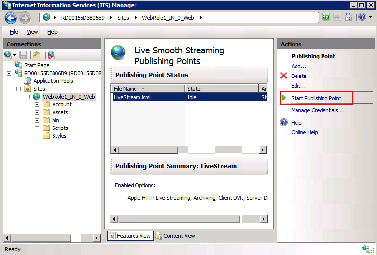377x255 pixels.
Task: Click the Up folder icon in Connections
Action: coord(37,55)
